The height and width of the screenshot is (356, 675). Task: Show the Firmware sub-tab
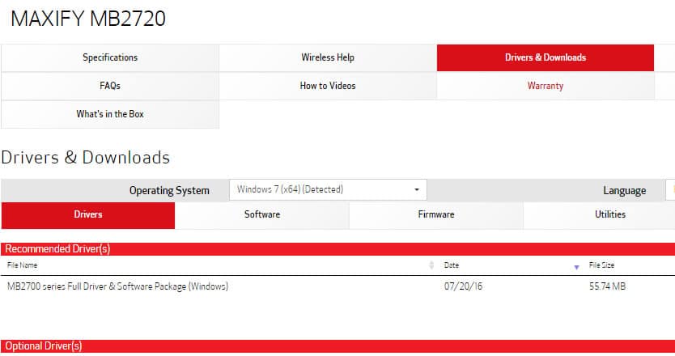coord(436,215)
